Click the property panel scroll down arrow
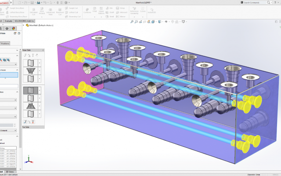This screenshot has width=281, height=176. tap(20, 169)
